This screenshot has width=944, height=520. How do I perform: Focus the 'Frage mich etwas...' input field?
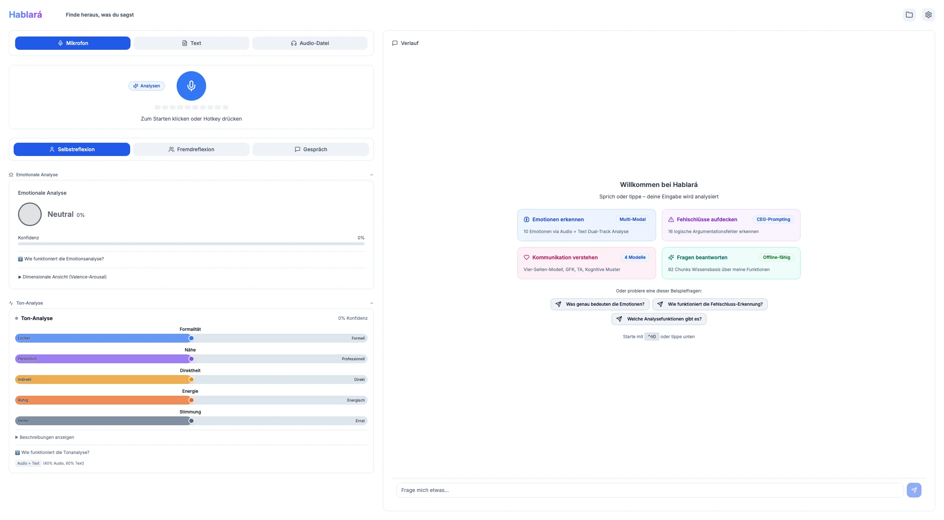coord(649,490)
